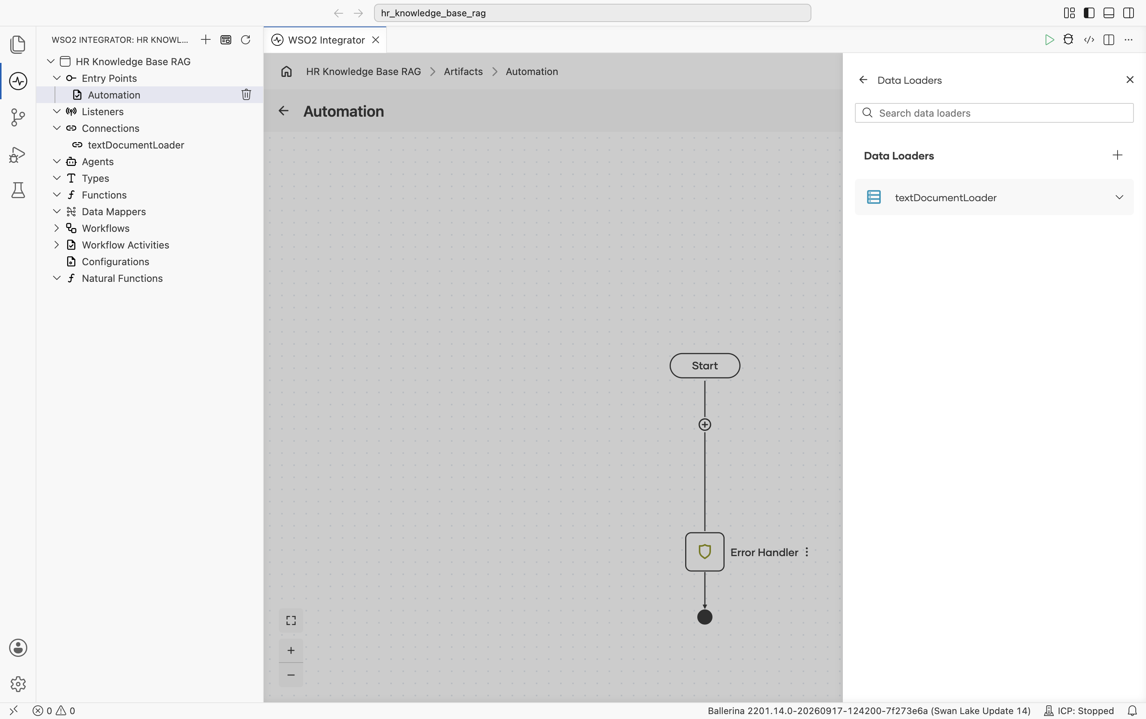This screenshot has height=719, width=1146.
Task: Toggle the bottom panel layout icon
Action: [1108, 13]
